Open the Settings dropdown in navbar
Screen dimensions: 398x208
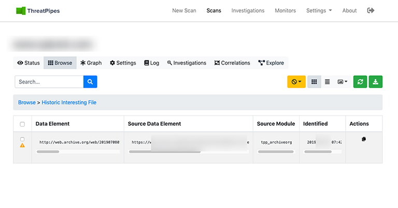pos(319,10)
